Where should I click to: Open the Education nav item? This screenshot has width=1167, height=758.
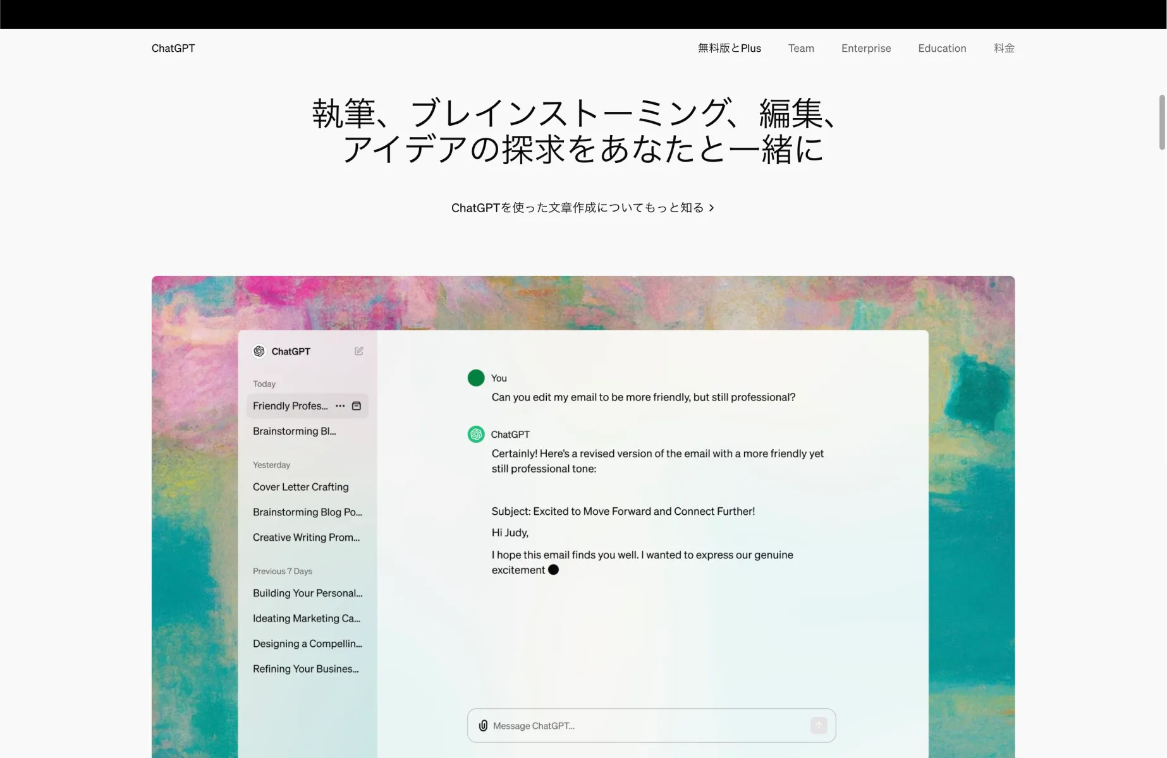(942, 48)
